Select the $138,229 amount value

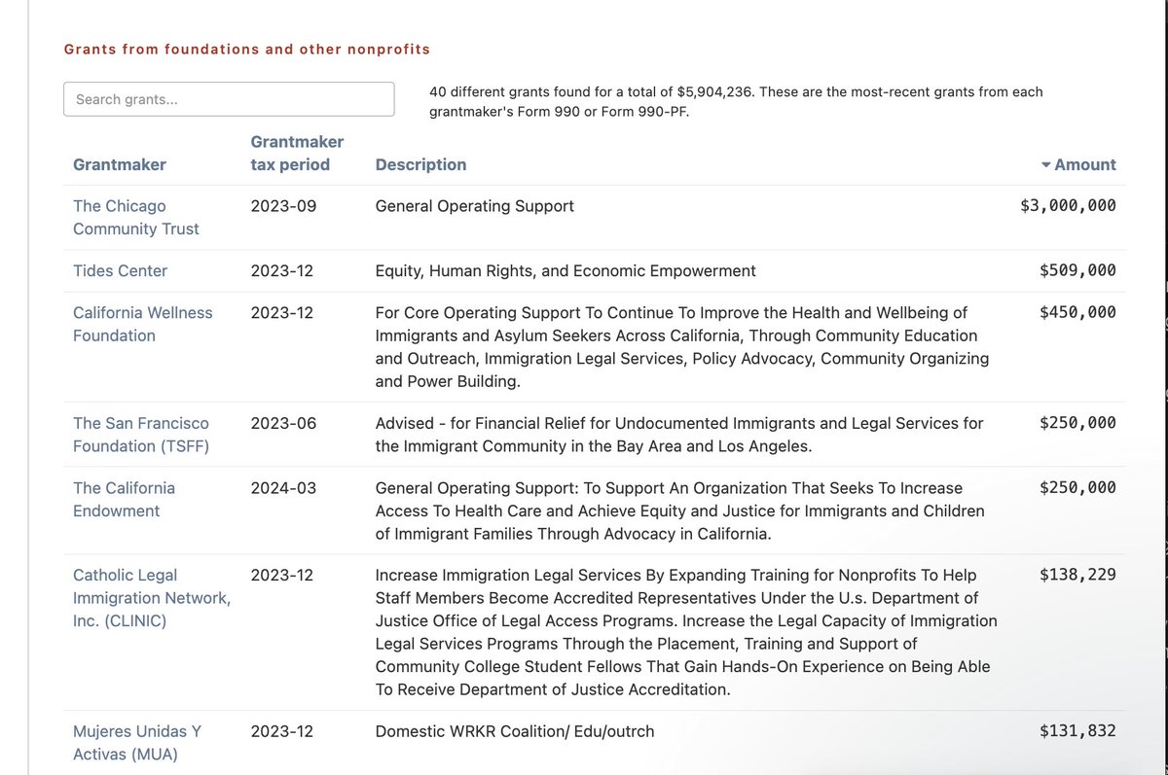point(1077,575)
